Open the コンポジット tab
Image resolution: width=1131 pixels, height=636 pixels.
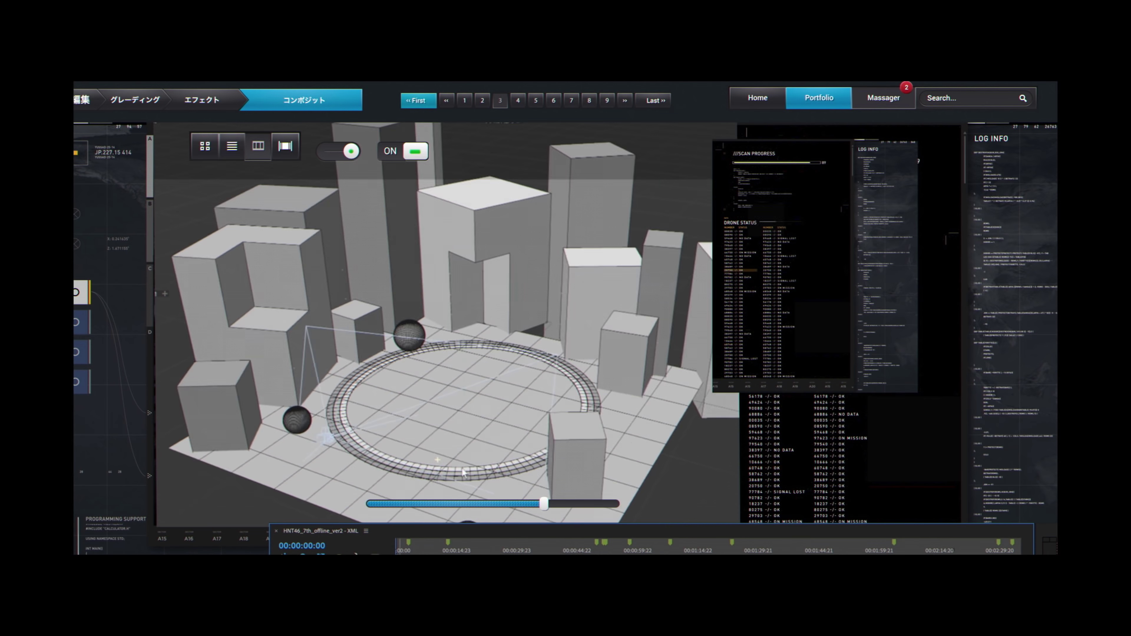(304, 100)
